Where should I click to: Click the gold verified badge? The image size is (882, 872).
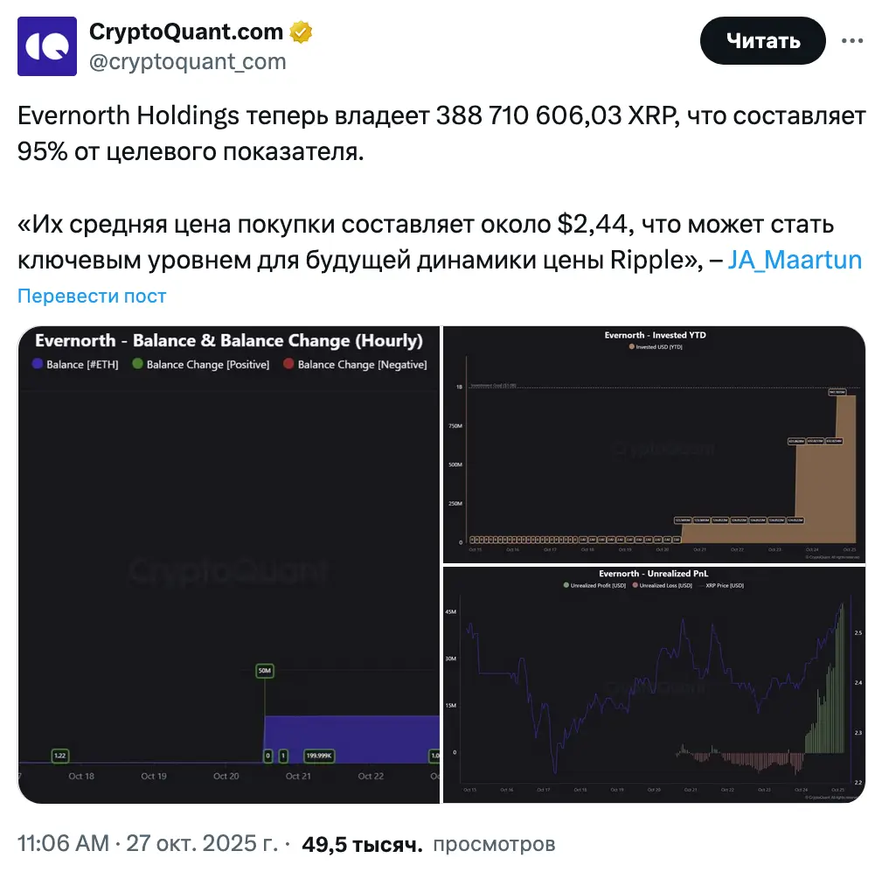[x=302, y=32]
